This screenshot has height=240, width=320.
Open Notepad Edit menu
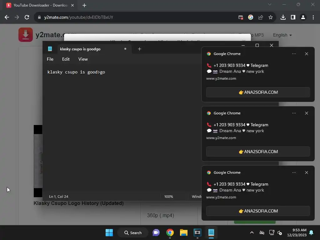(66, 59)
